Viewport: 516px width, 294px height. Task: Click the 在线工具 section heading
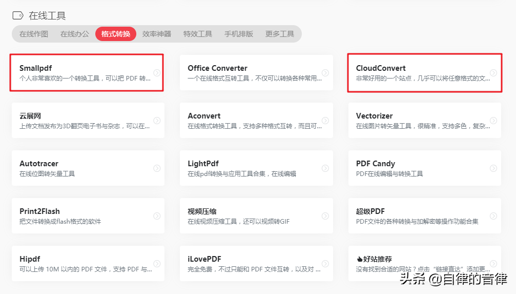47,15
